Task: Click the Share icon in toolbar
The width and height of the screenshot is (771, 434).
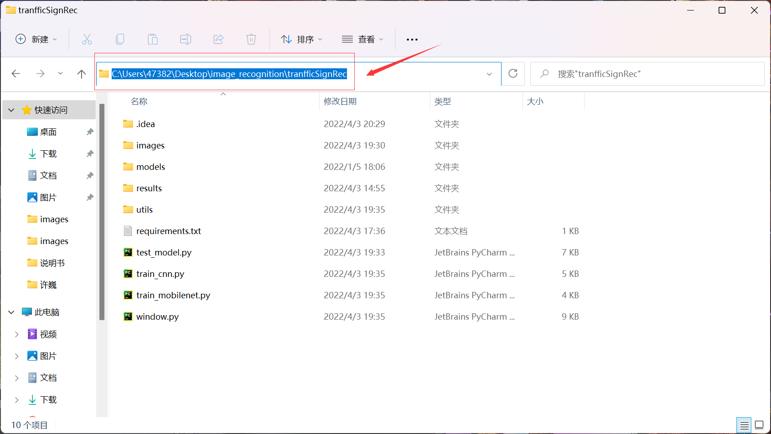Action: pyautogui.click(x=218, y=39)
